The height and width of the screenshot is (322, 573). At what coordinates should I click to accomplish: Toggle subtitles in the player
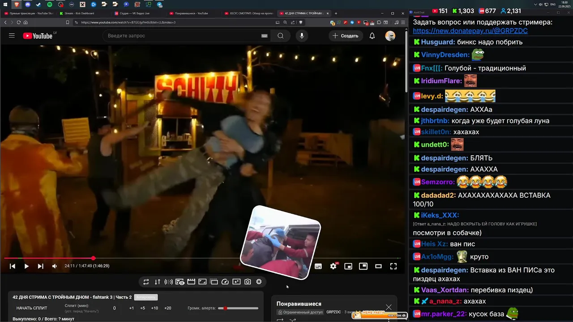318,266
